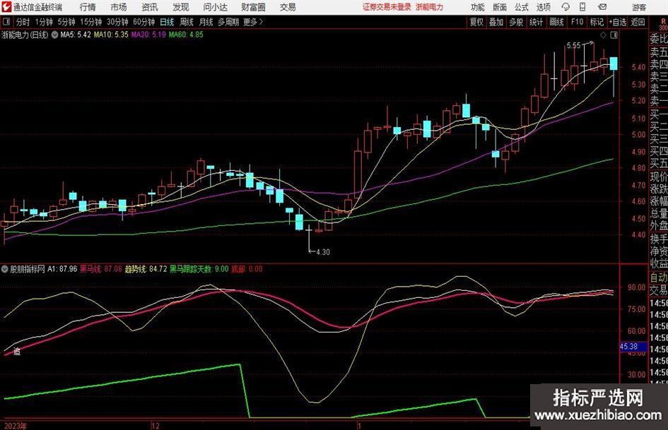Toggle the right sidebar panel icon

point(614,35)
